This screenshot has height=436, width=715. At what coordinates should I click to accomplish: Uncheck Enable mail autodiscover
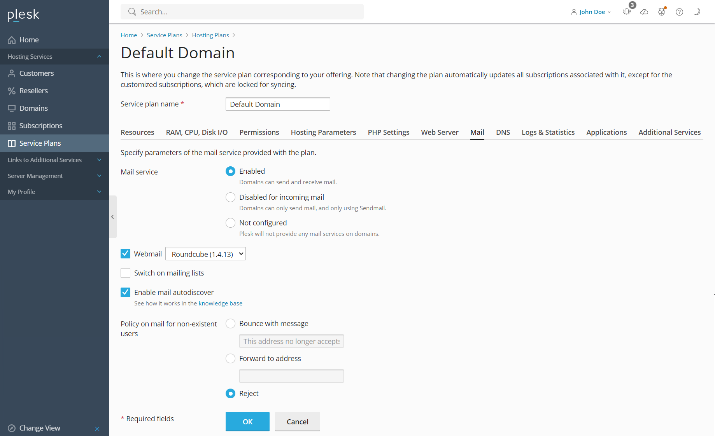tap(125, 292)
